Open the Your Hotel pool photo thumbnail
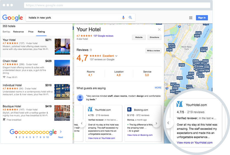Image resolution: width=230 pixels, height=155 pixels. point(62,47)
